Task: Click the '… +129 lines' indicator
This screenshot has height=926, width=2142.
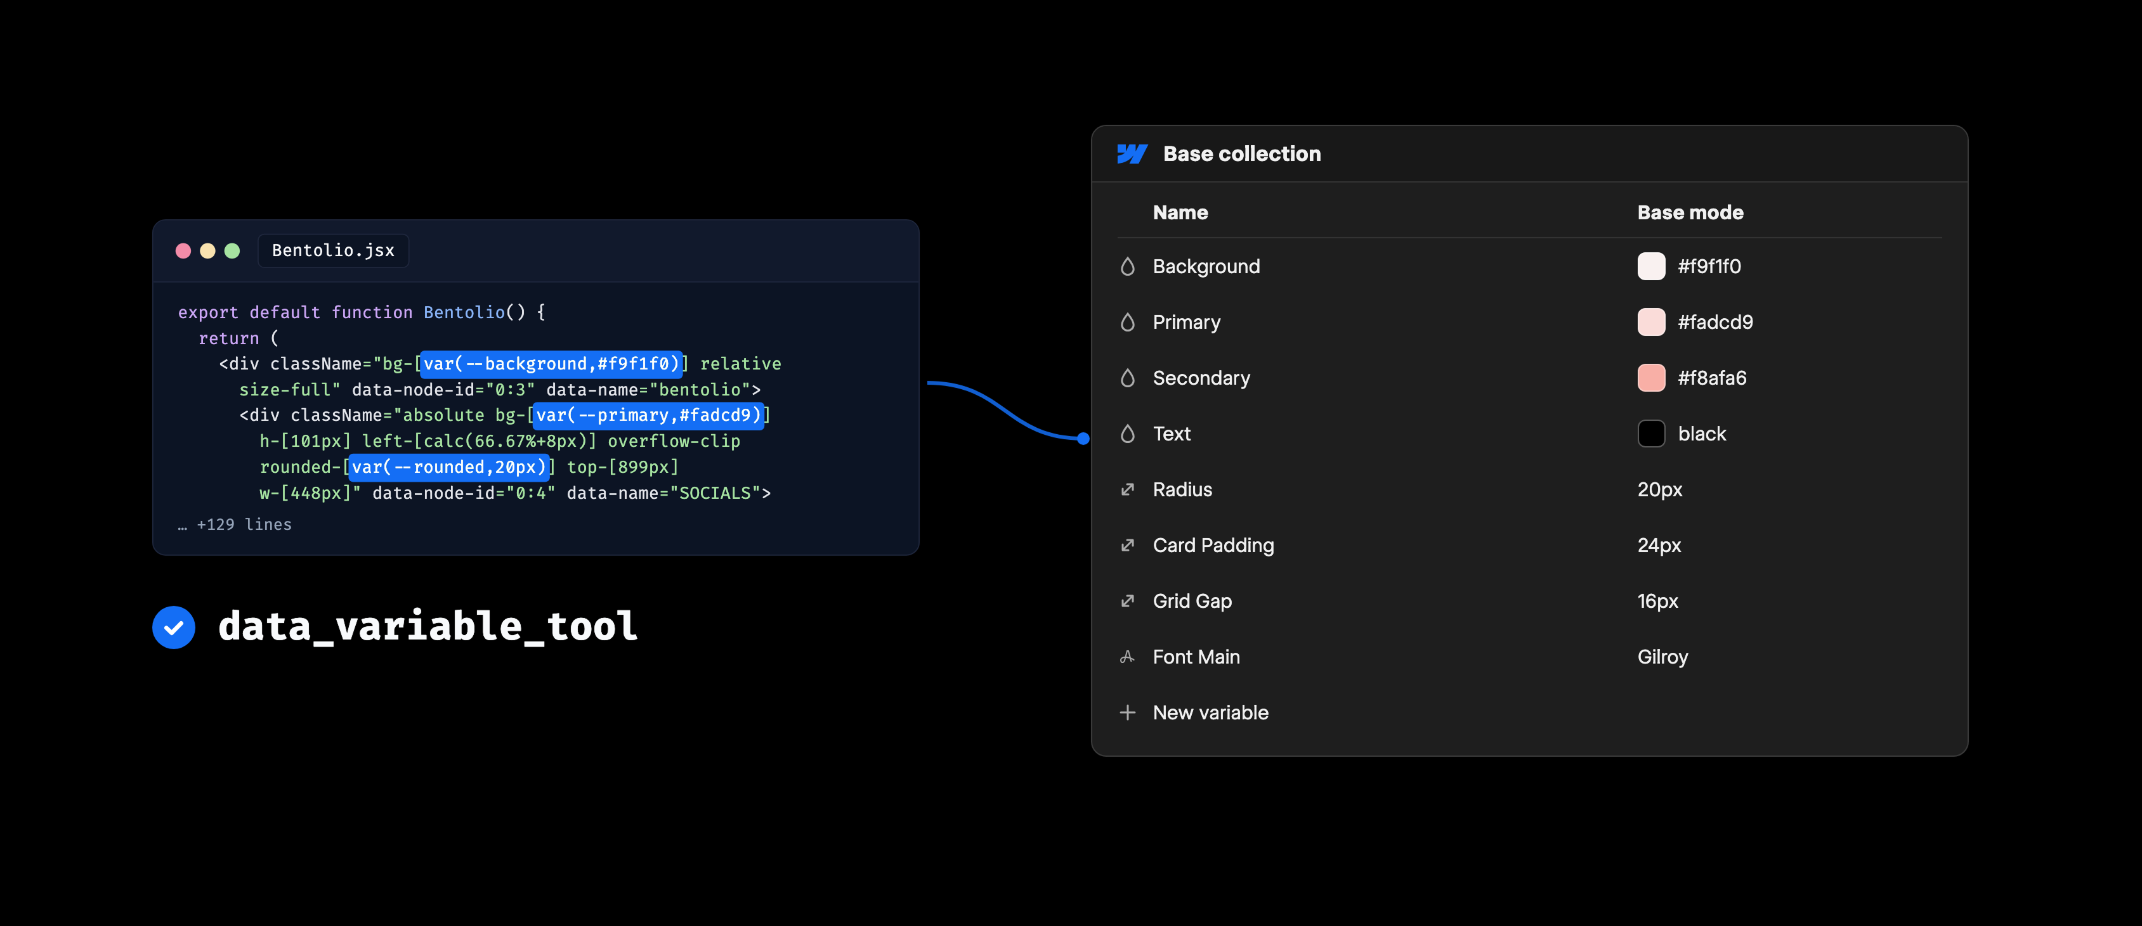Action: 235,525
